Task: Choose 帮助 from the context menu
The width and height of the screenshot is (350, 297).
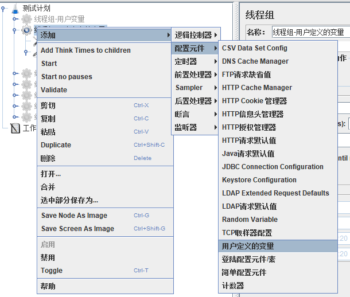Action: [x=105, y=286]
